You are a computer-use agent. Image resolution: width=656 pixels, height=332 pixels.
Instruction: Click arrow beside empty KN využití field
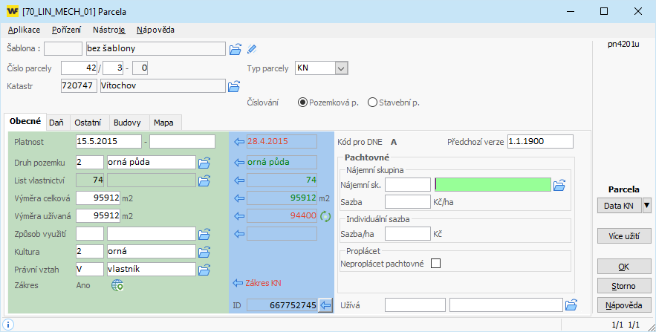coord(239,234)
